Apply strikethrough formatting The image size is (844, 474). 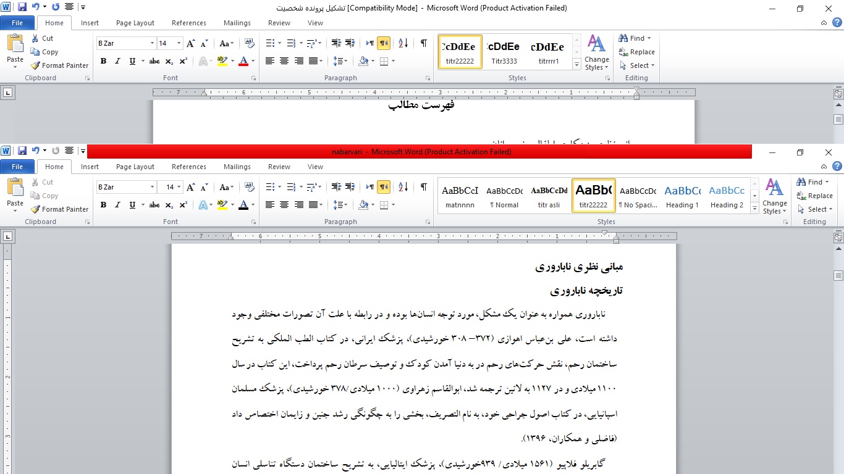coord(154,205)
